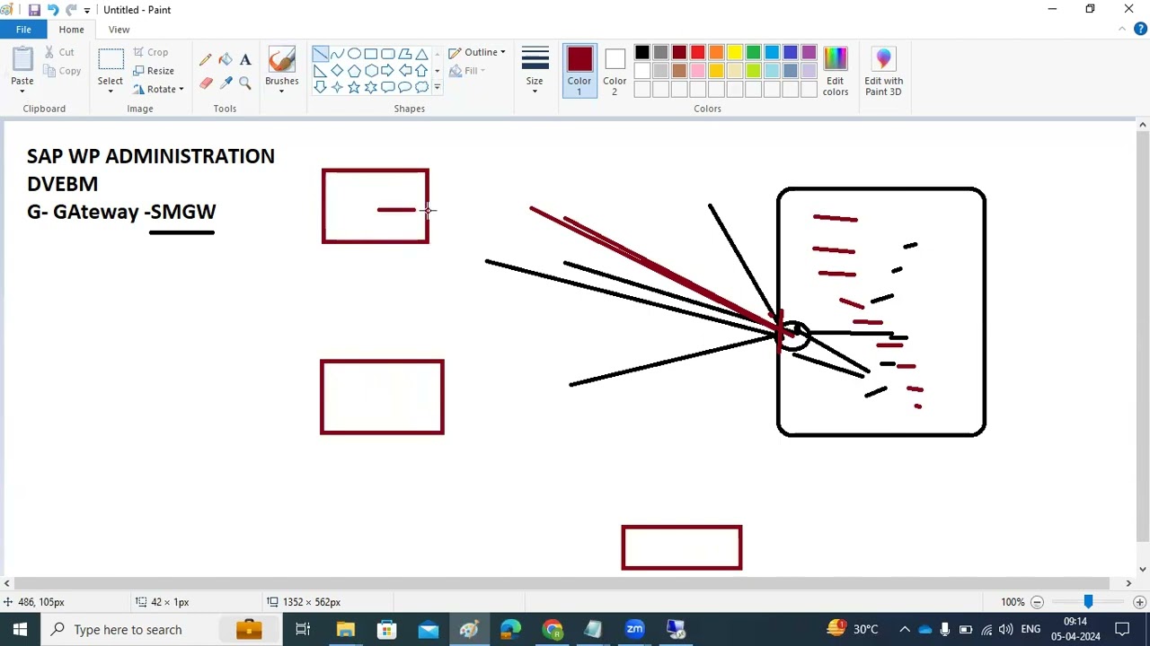Viewport: 1150px width, 646px height.
Task: Choose the Rounded rectangle shape
Action: click(388, 54)
